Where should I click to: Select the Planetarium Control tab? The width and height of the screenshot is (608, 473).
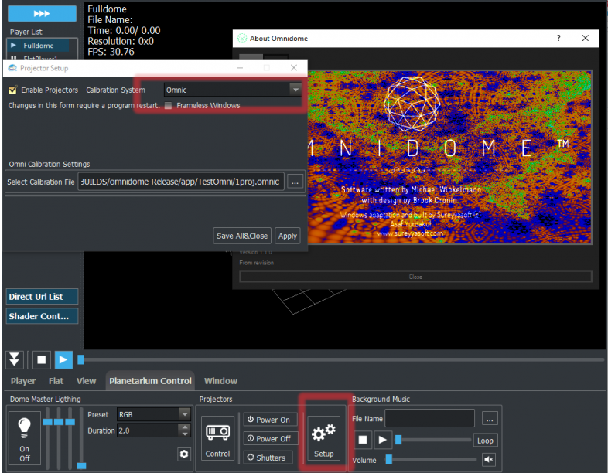pyautogui.click(x=150, y=381)
